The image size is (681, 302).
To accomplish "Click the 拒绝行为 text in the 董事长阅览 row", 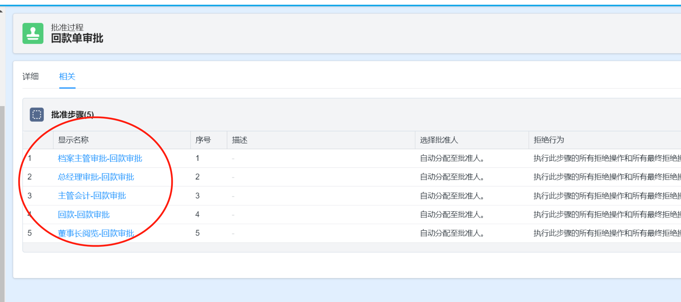I will 607,233.
